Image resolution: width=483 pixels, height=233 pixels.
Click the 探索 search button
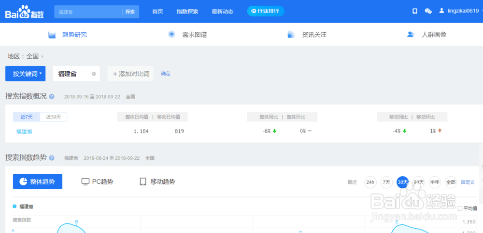[x=130, y=12]
